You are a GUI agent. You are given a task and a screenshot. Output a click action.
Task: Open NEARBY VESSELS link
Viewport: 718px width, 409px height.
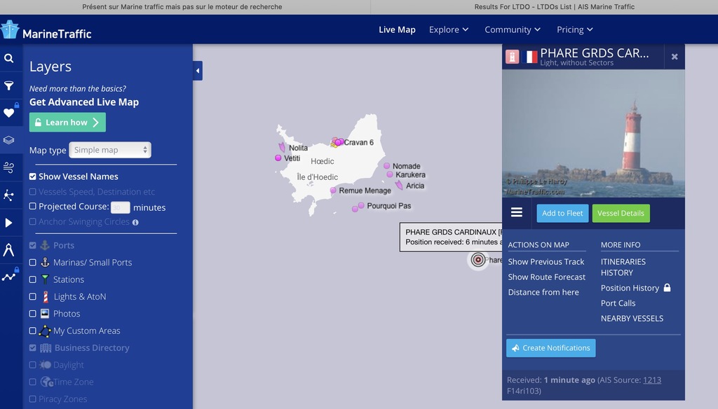coord(632,319)
